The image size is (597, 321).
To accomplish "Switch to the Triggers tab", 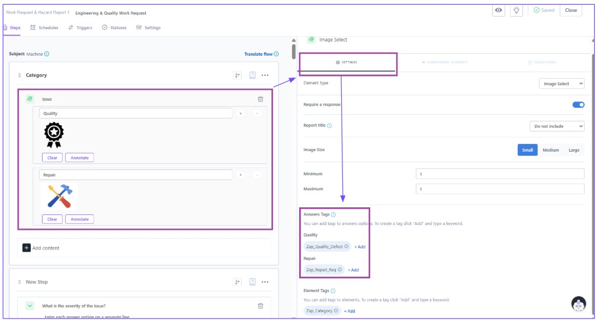I will tap(80, 28).
